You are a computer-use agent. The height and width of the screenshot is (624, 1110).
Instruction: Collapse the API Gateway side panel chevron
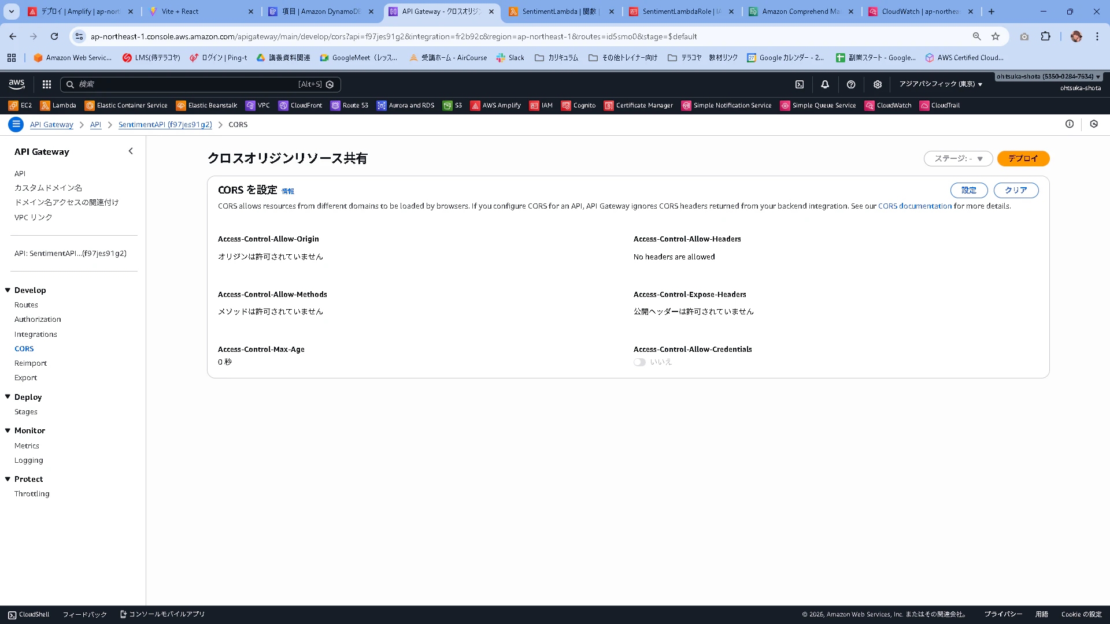point(131,151)
